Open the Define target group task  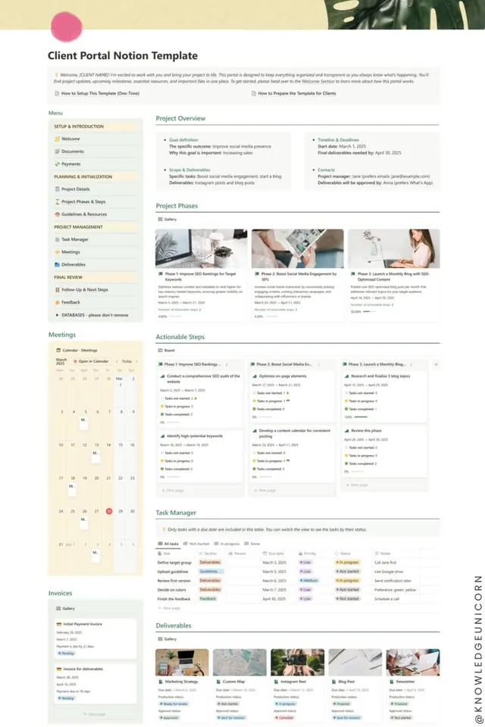pos(174,563)
